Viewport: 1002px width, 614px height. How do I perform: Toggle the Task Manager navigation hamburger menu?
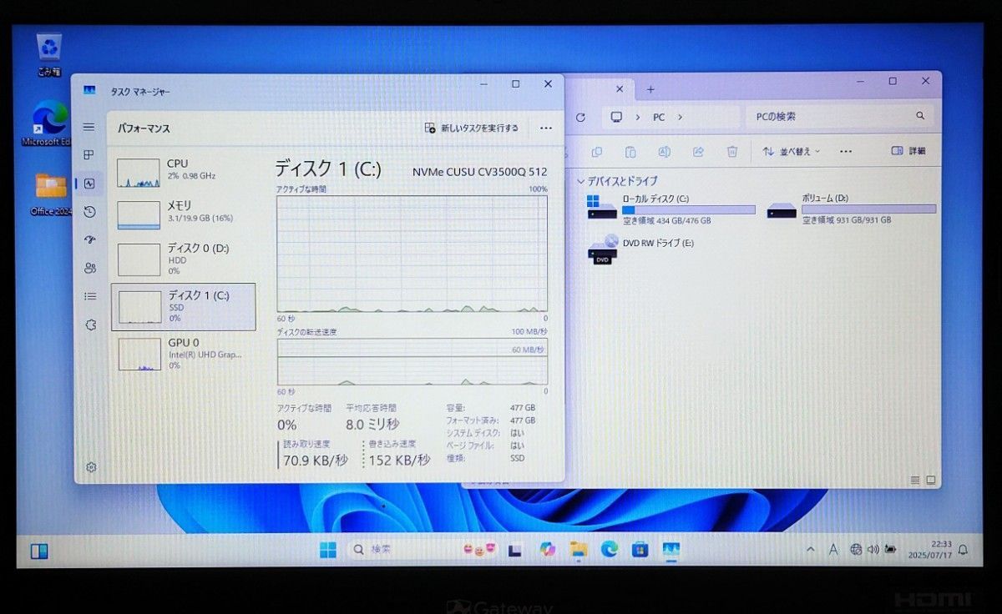(89, 127)
